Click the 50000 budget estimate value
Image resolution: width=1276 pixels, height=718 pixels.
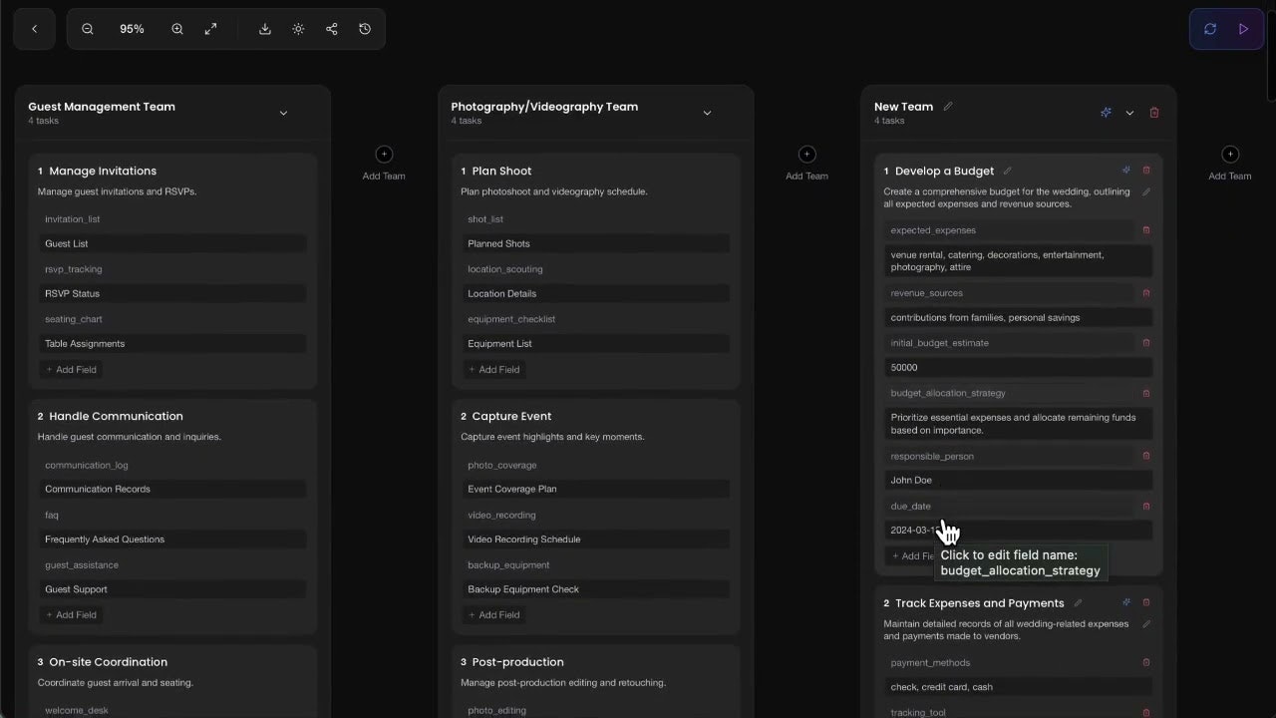[1019, 367]
